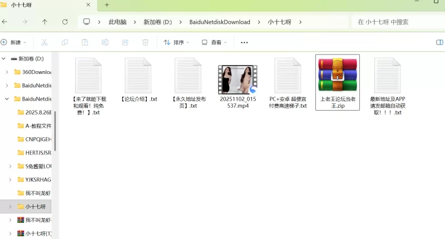Screen dimensions: 445x239
Task: Expand the S兔酱爱LOU folder node
Action: pos(10,166)
